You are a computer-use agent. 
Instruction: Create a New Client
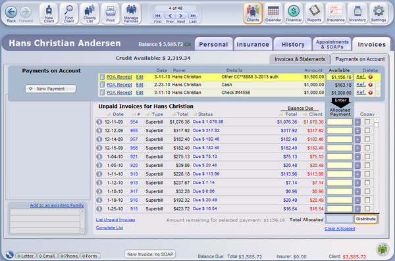click(49, 14)
